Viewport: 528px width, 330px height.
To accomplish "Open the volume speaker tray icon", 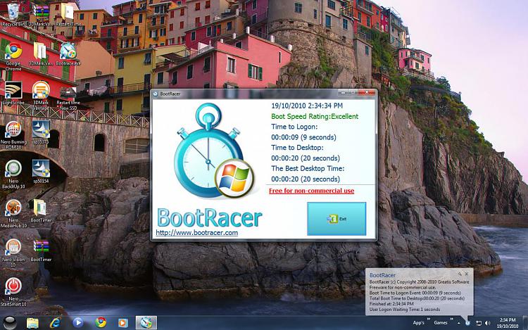I will point(487,323).
